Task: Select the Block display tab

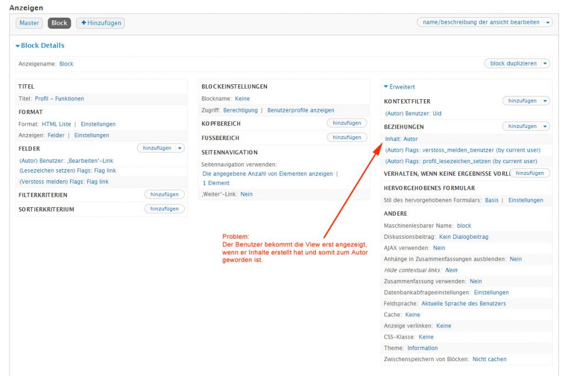Action: [x=59, y=23]
